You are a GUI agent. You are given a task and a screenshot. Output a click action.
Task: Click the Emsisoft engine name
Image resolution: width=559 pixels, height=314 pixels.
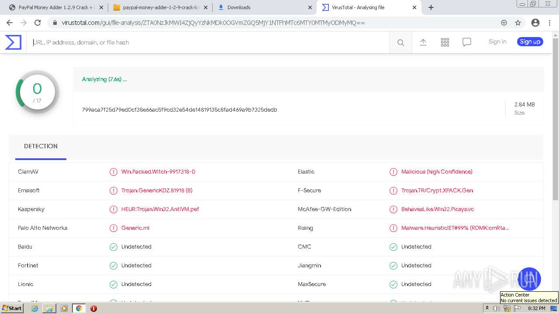[x=29, y=191]
